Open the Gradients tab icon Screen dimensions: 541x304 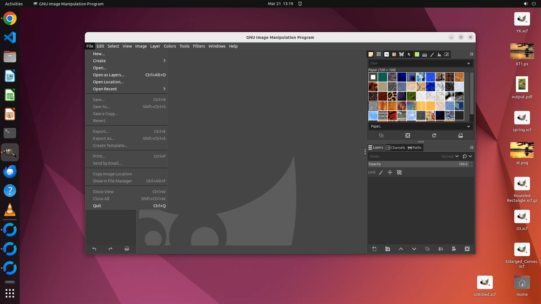[x=417, y=54]
